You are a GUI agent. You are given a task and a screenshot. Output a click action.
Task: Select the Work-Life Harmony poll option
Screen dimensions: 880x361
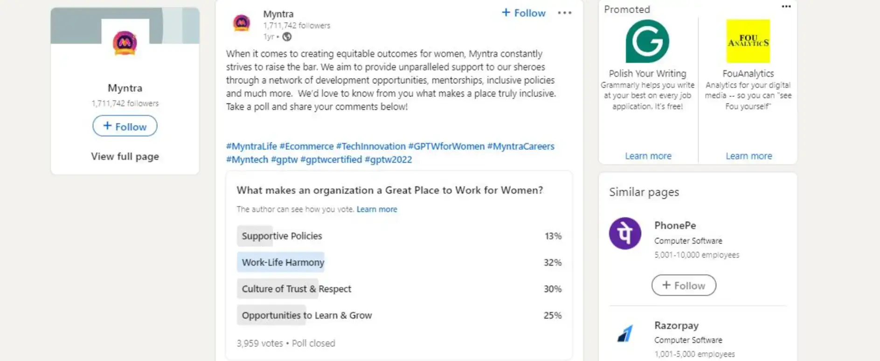[281, 262]
